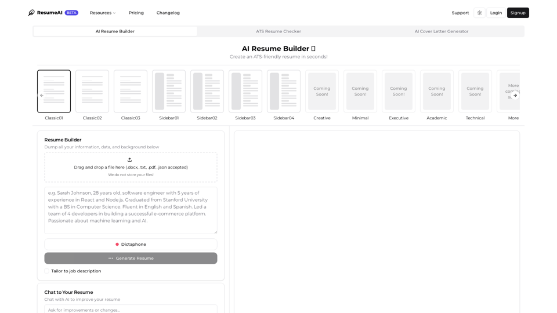Go to the Login page
Screen dimensions: 557x313
(495, 13)
